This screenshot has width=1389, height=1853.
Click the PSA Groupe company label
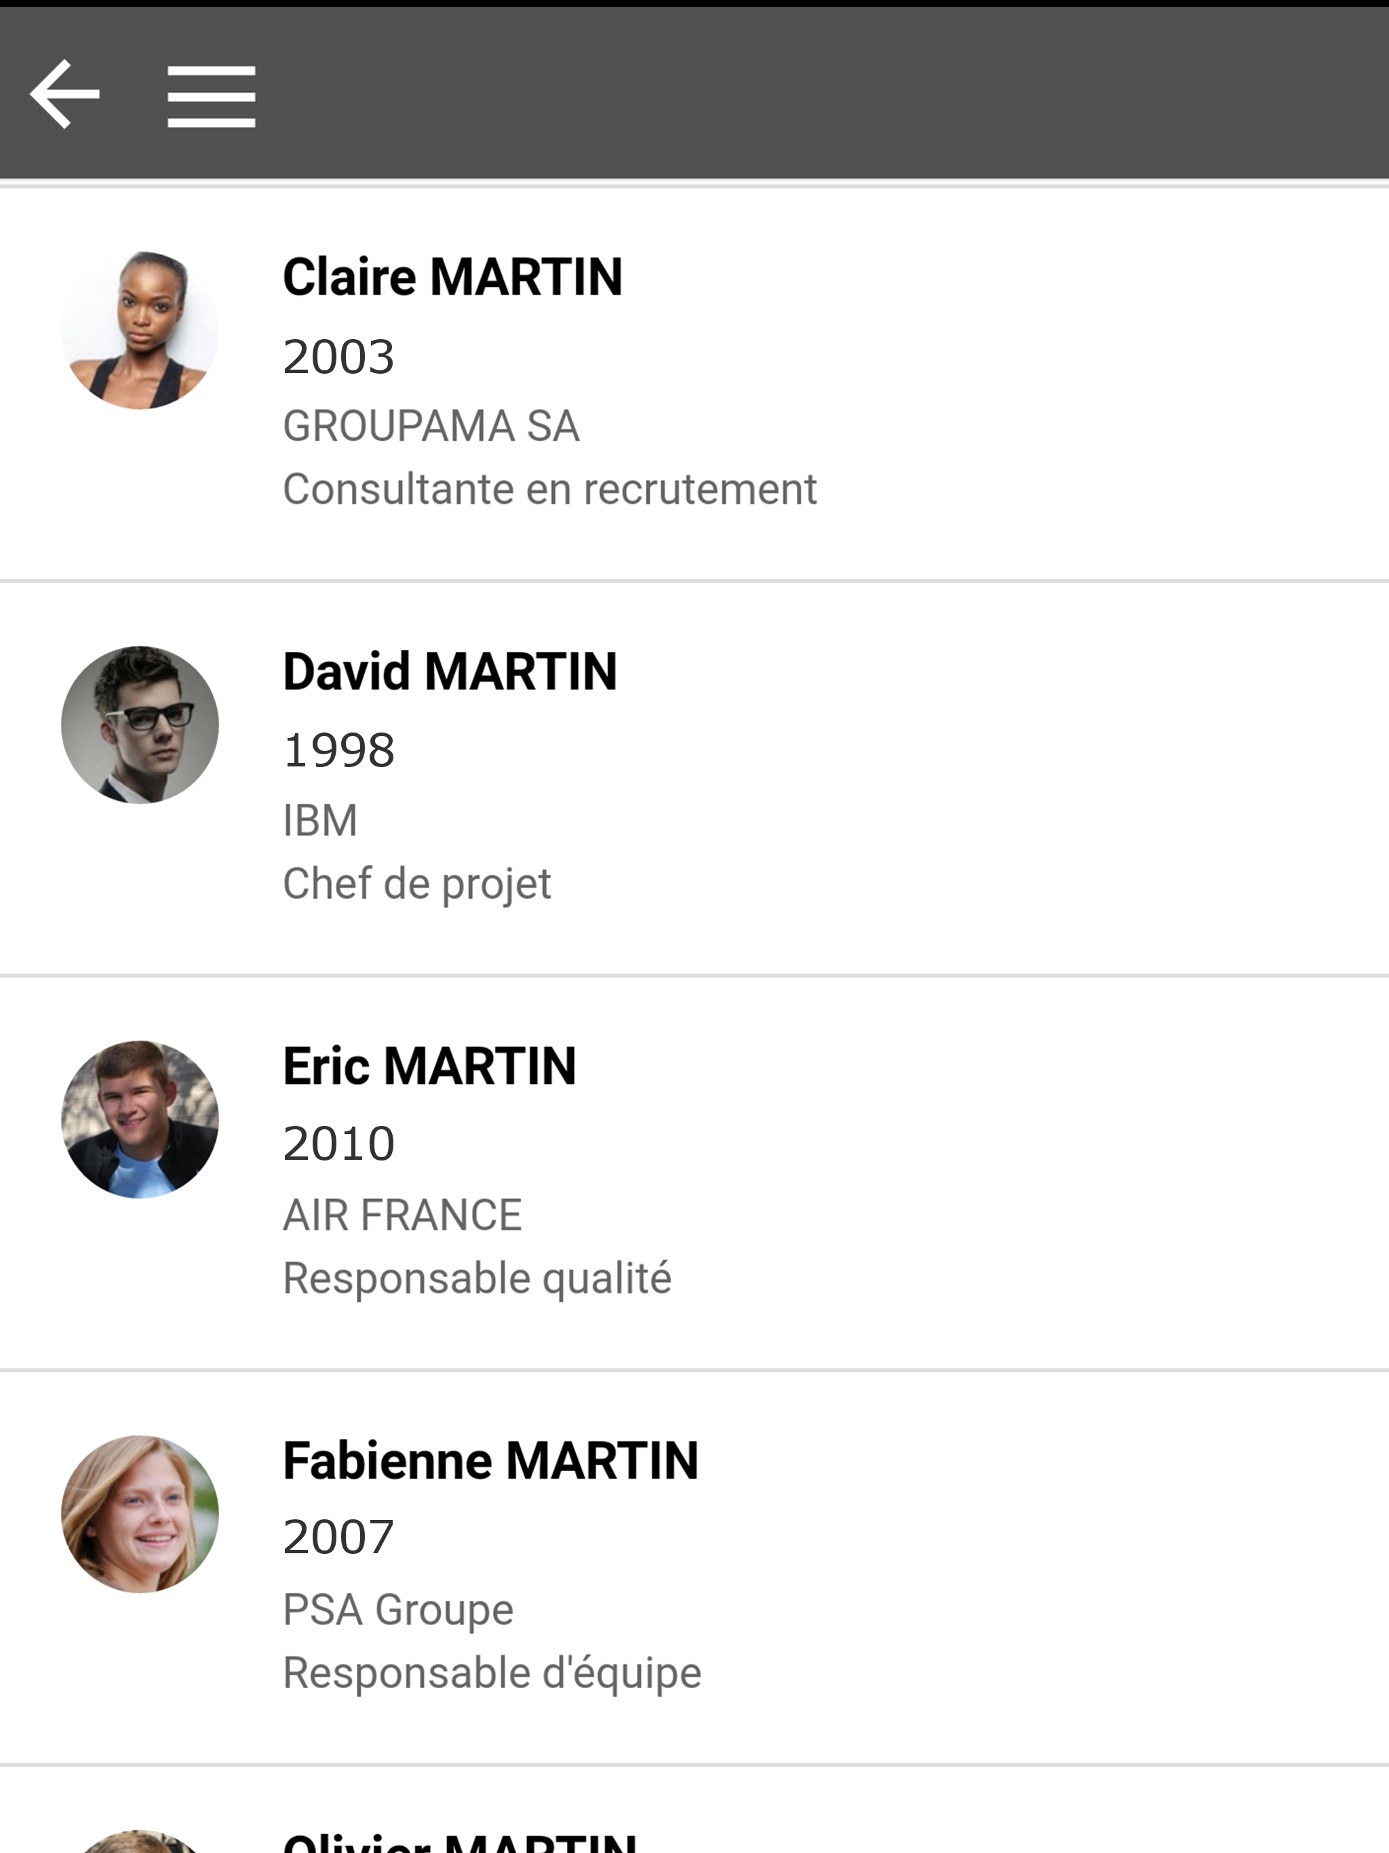398,1610
